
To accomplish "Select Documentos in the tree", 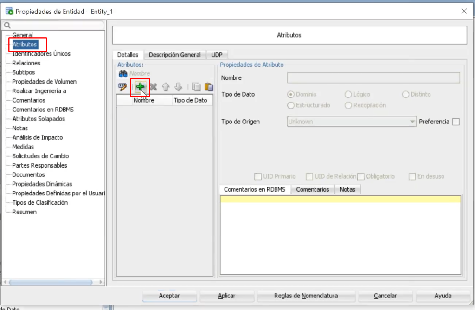I will pos(28,175).
